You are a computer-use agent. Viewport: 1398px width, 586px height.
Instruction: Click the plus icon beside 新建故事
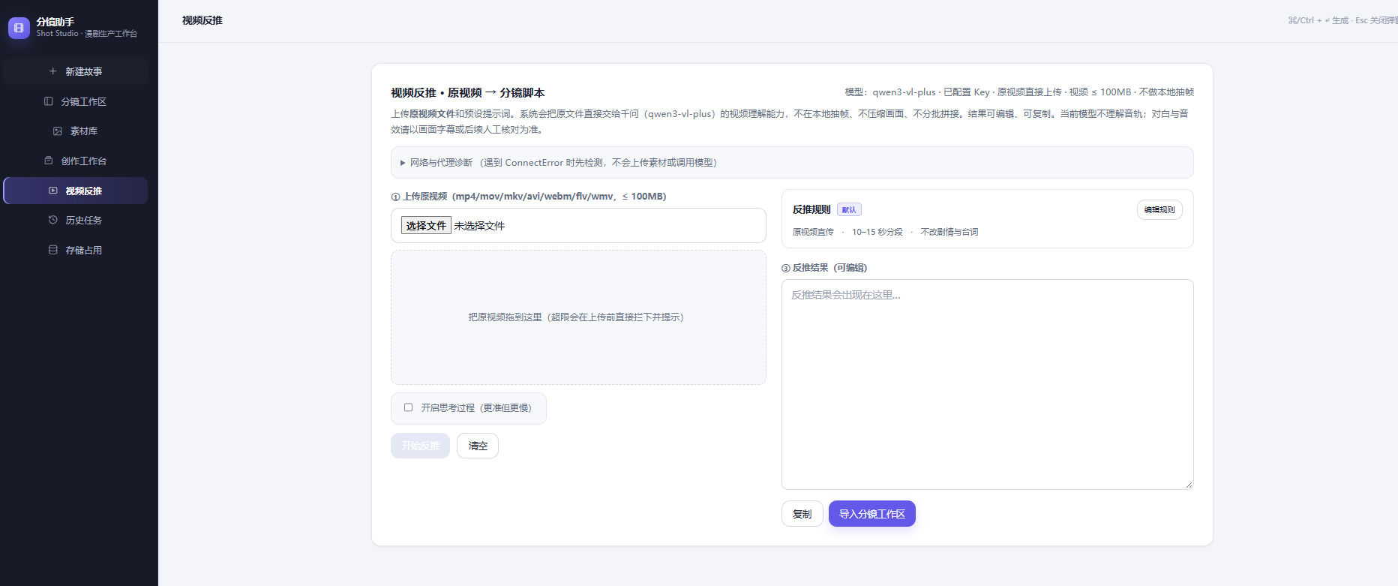pos(52,71)
